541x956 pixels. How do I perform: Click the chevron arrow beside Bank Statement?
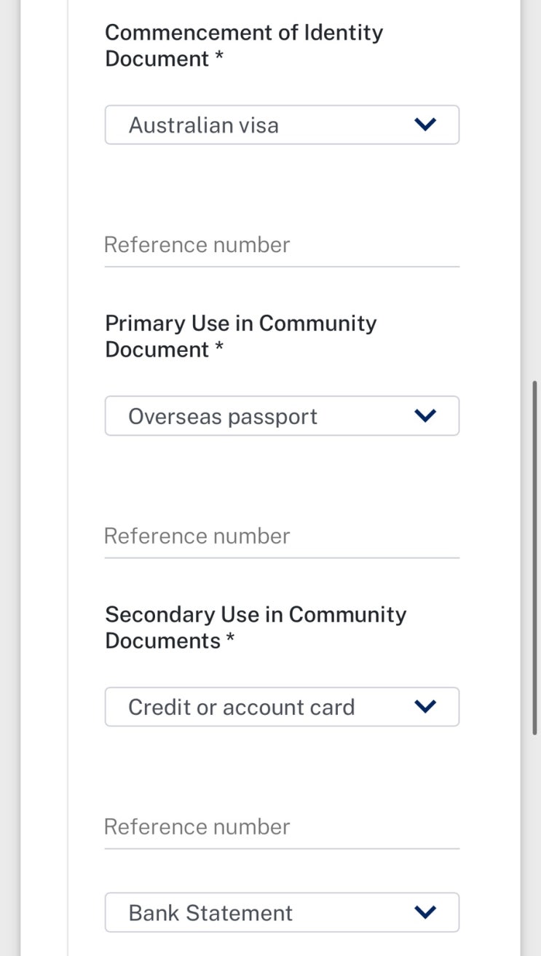pos(424,912)
